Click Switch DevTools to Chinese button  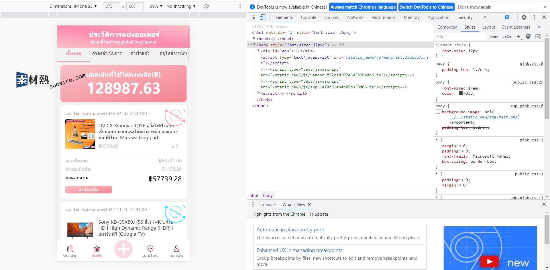426,7
